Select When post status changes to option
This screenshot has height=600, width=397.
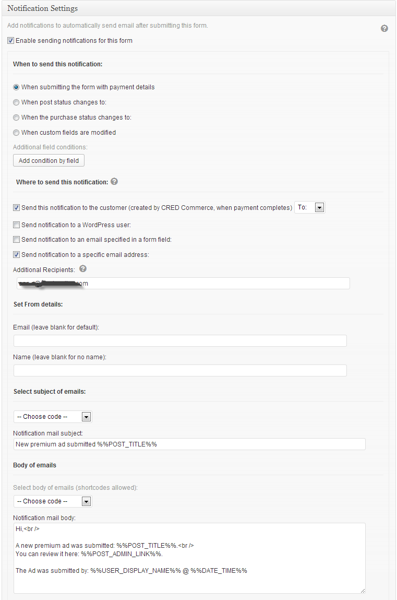point(16,102)
